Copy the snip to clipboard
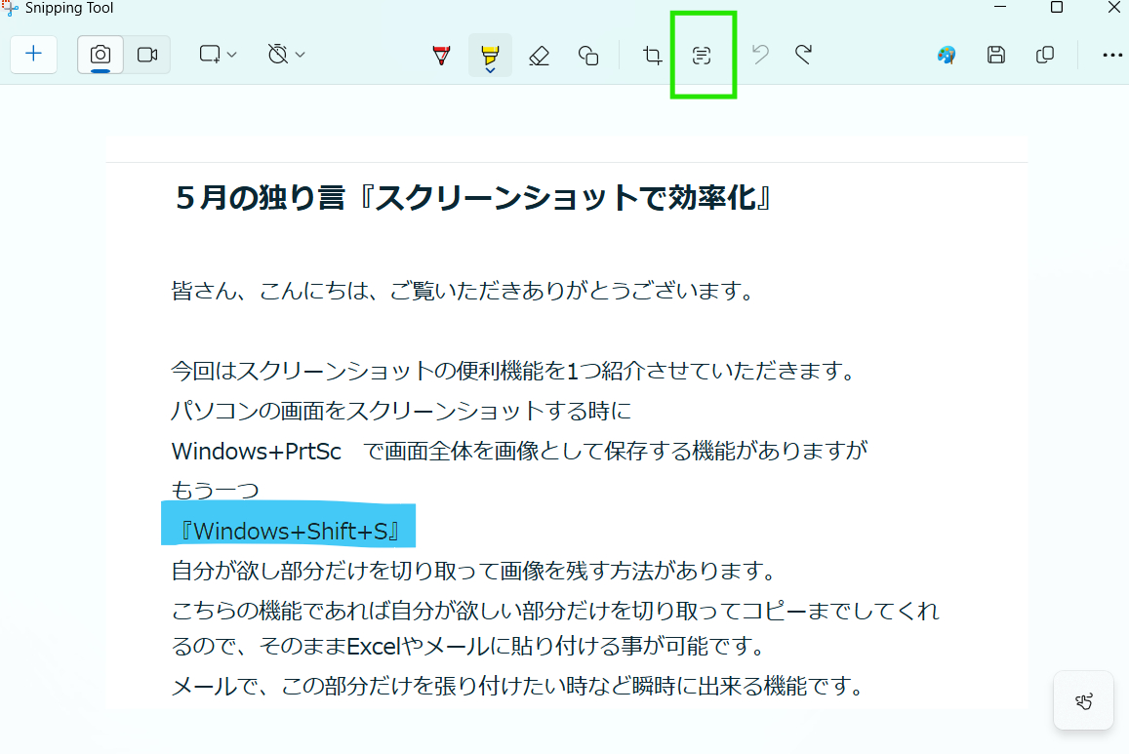 click(x=1045, y=55)
